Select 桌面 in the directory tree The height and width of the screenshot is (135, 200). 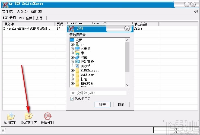tap(79, 40)
